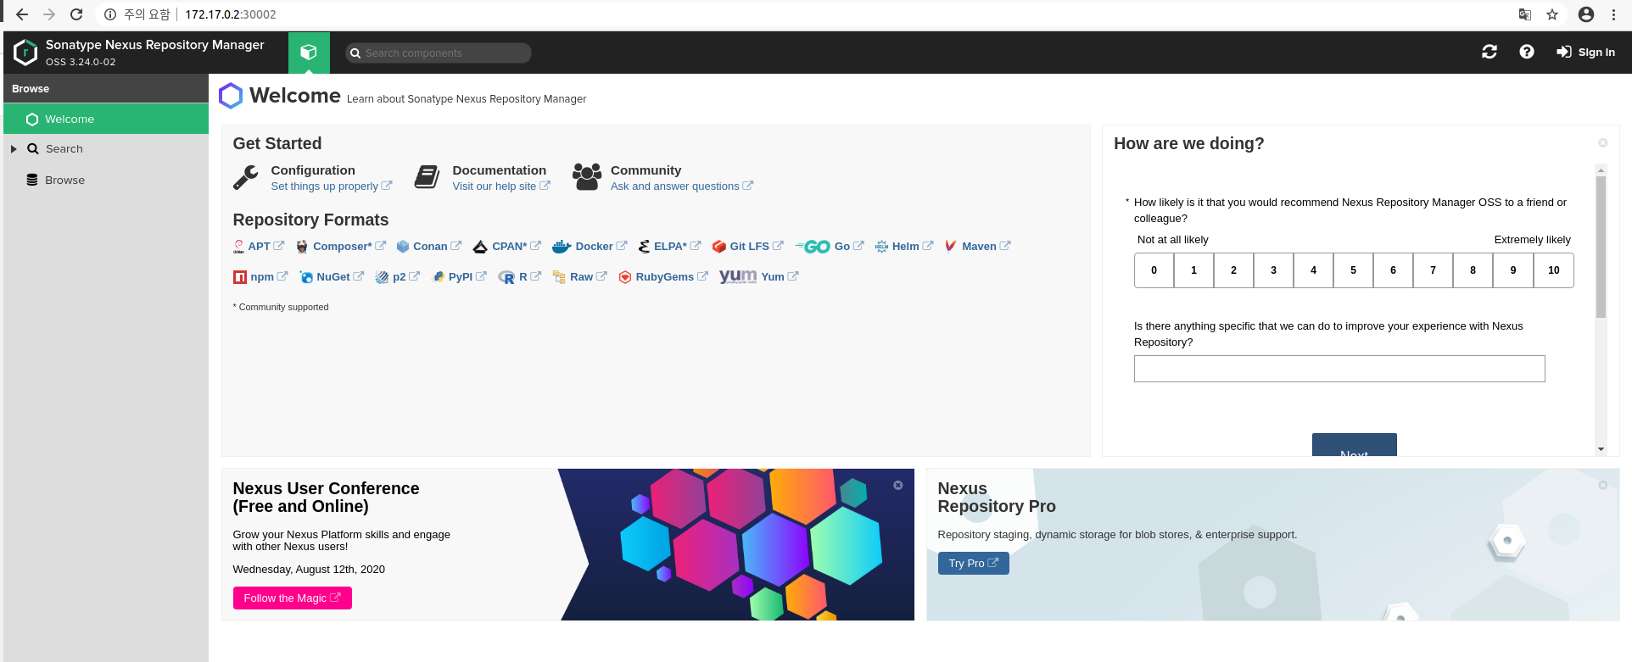Click the Sonatype Nexus logo icon
Image resolution: width=1632 pixels, height=662 pixels.
point(25,52)
